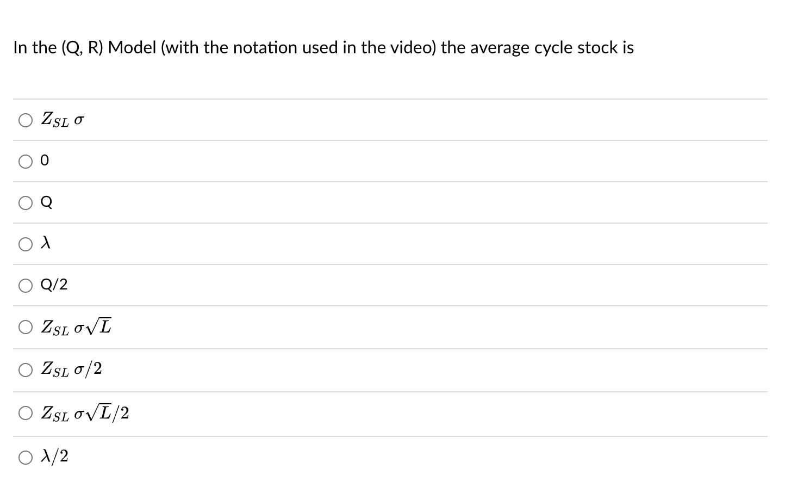Image resolution: width=785 pixels, height=493 pixels.
Task: Click the 0 label text
Action: tap(45, 160)
